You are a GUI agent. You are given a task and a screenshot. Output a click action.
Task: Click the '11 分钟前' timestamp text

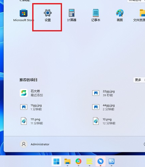tap(37, 123)
